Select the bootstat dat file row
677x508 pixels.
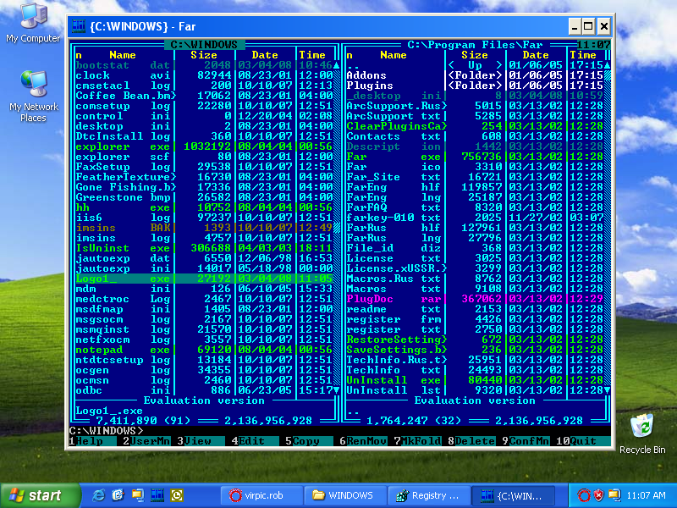pyautogui.click(x=205, y=65)
